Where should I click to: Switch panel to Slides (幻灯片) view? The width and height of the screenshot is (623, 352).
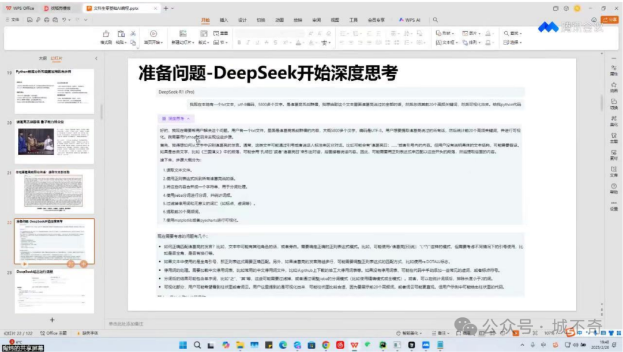click(x=57, y=58)
